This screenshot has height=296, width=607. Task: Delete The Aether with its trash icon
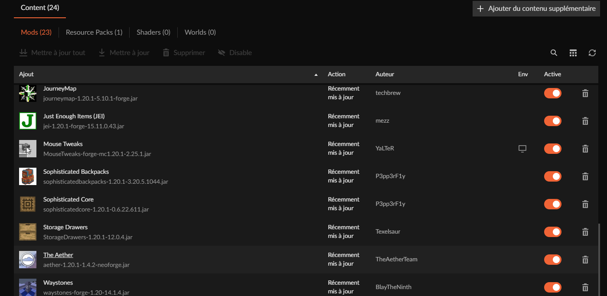[585, 260]
